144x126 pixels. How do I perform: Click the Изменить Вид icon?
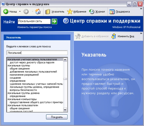(114, 36)
